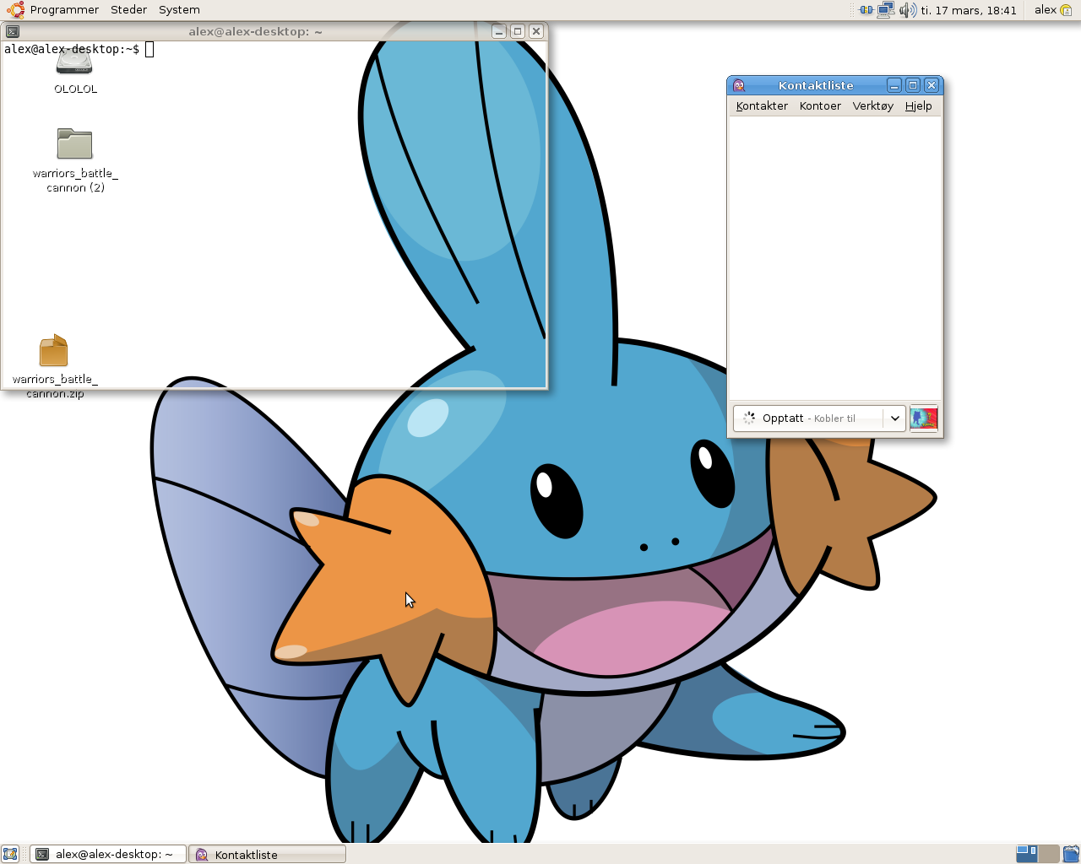Click the Ubuntu logo icon in top panel
Image resolution: width=1081 pixels, height=864 pixels.
pos(15,10)
